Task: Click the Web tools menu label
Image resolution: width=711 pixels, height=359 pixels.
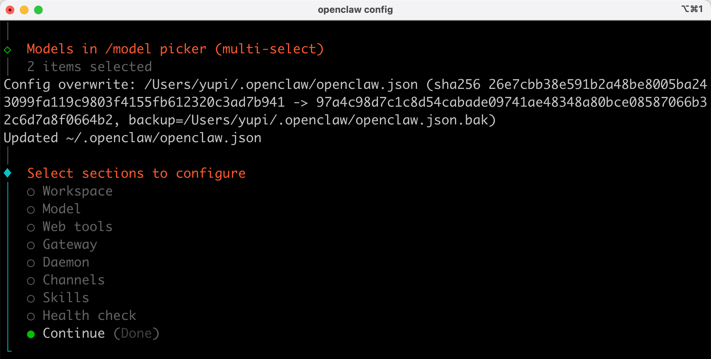Action: [77, 227]
